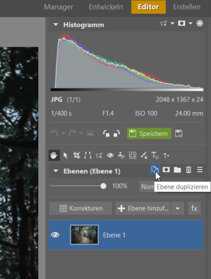This screenshot has width=211, height=279.
Task: Click the Ebene 1 thumbnail
Action: (85, 235)
